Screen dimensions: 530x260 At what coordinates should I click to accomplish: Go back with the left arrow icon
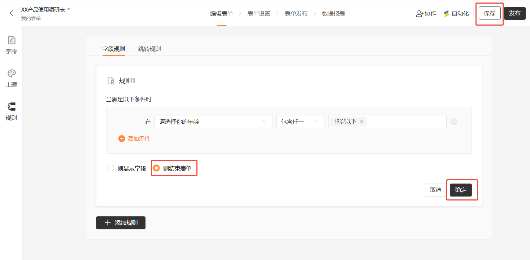click(x=12, y=13)
